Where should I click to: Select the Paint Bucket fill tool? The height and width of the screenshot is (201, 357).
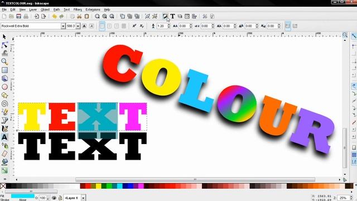[x=4, y=162]
